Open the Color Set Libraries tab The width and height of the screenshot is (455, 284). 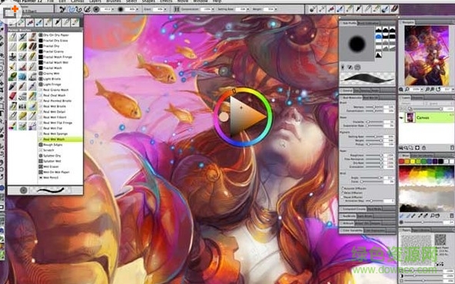point(422,156)
